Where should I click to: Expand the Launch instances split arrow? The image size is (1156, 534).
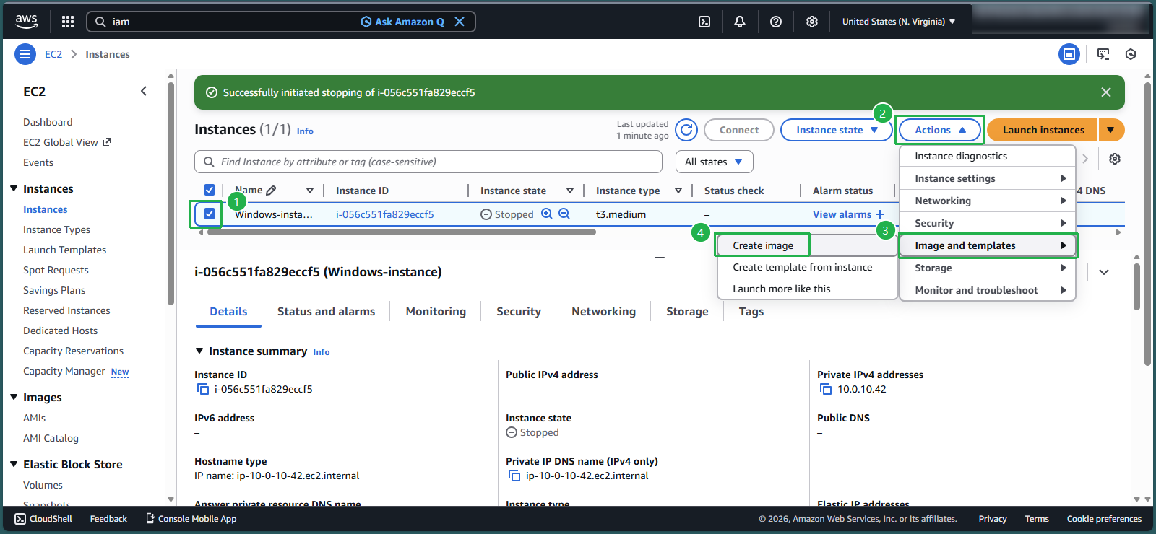1110,130
